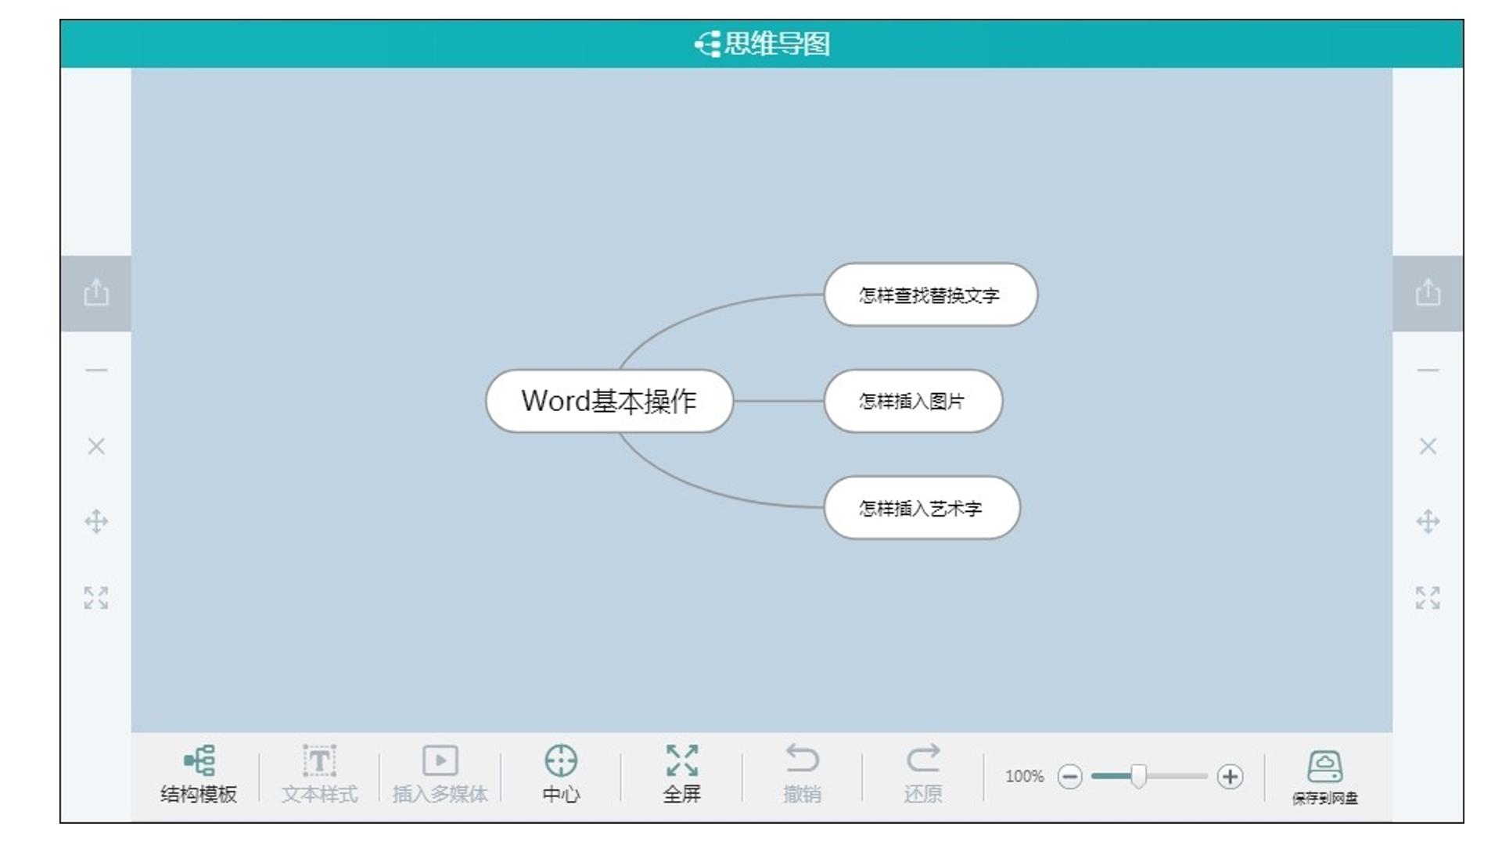Enter fullscreen with 全屏 icon
Viewport: 1502px width, 844px height.
click(x=681, y=760)
